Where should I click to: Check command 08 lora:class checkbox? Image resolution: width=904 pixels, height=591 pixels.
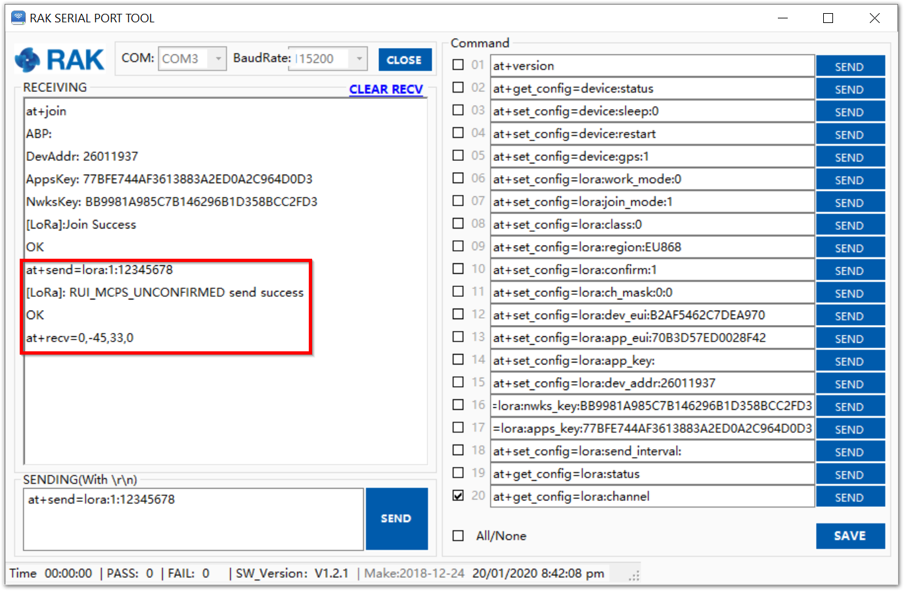pyautogui.click(x=458, y=223)
